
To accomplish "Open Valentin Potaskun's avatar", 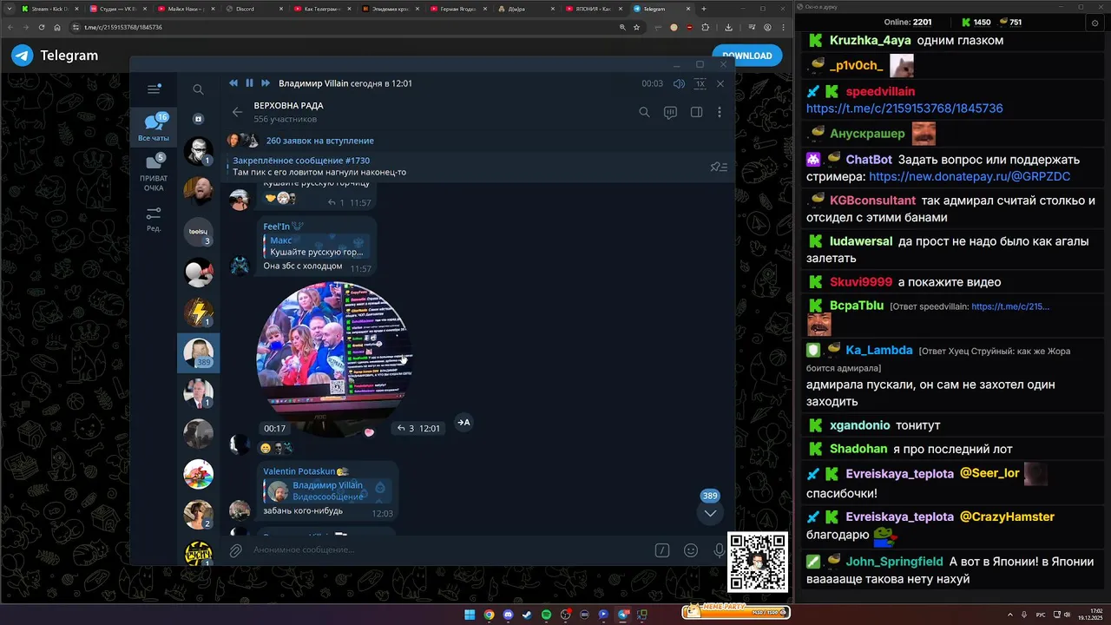I will [240, 510].
